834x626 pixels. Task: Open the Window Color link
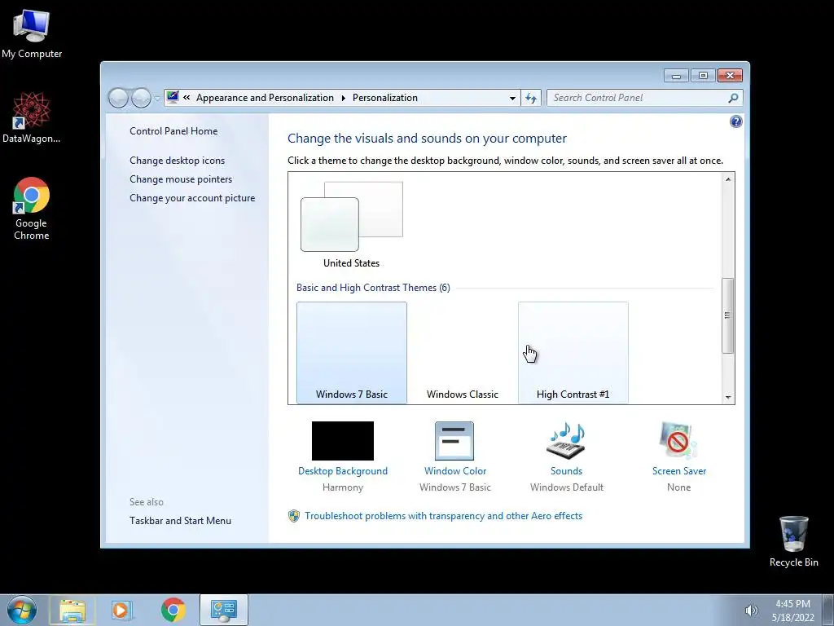click(x=455, y=471)
